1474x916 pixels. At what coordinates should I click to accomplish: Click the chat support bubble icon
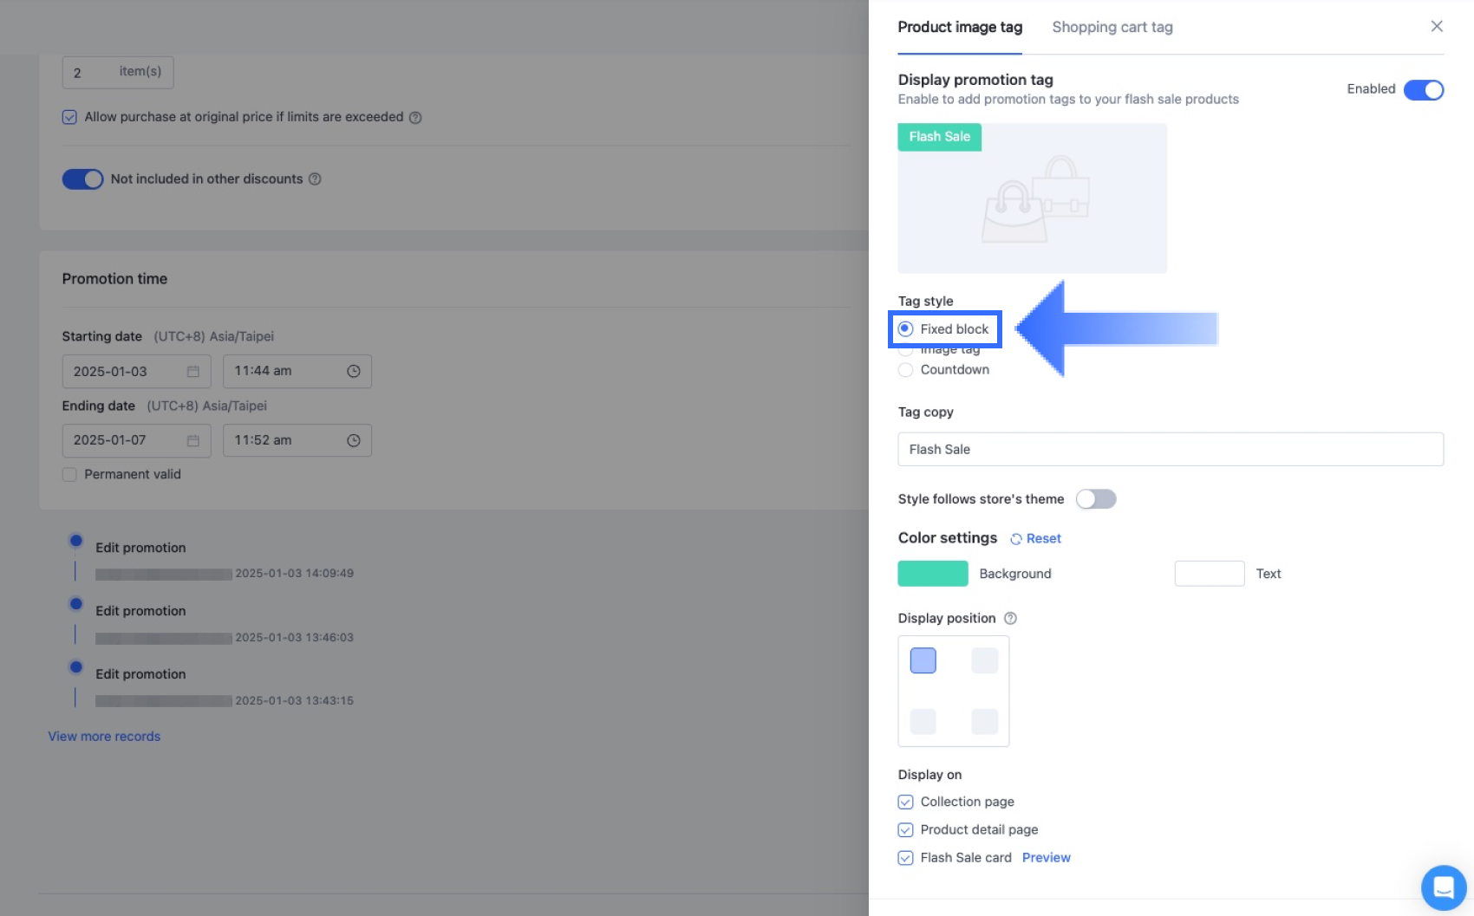(1443, 887)
